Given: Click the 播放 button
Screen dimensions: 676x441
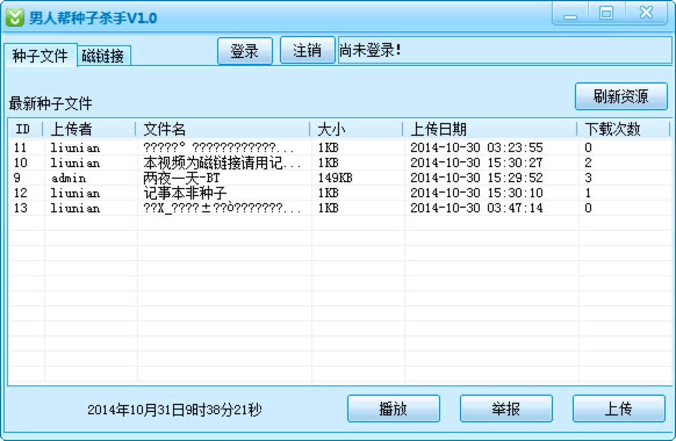Looking at the screenshot, I should pyautogui.click(x=394, y=409).
